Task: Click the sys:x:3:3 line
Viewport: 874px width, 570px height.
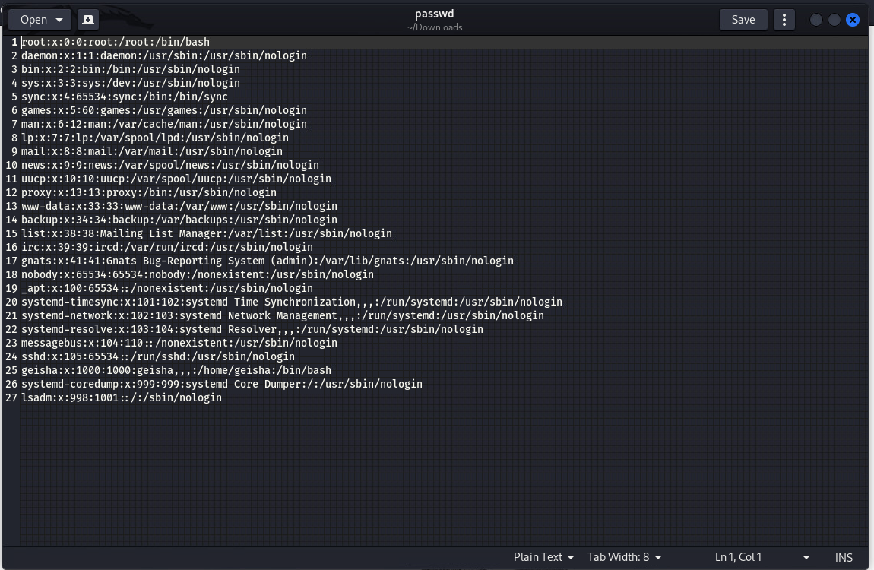Action: (x=131, y=83)
